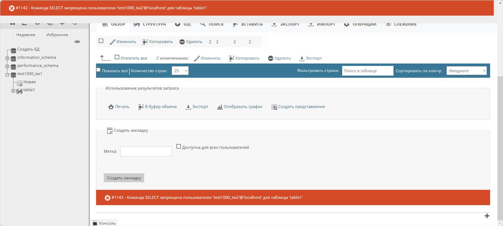Click the red Удалить icon in the data row
The height and width of the screenshot is (226, 503).
click(x=182, y=42)
